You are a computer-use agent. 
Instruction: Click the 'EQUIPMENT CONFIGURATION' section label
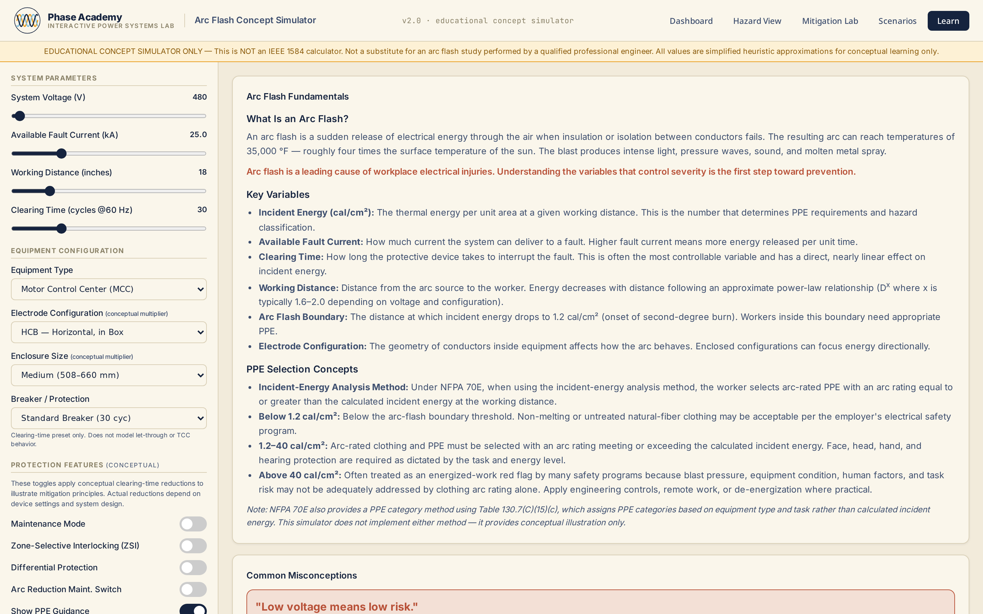tap(68, 251)
